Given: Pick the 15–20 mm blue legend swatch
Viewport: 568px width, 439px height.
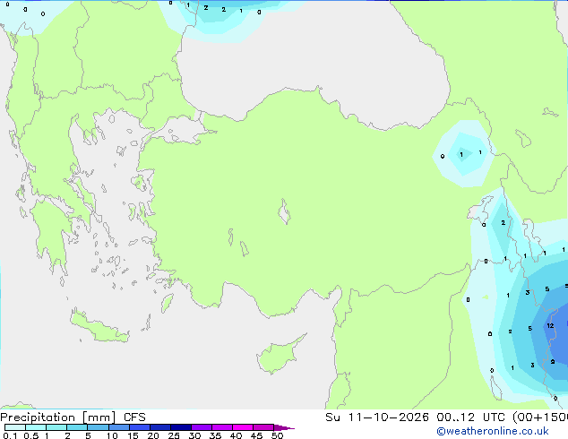Looking at the screenshot, I should click(x=139, y=427).
